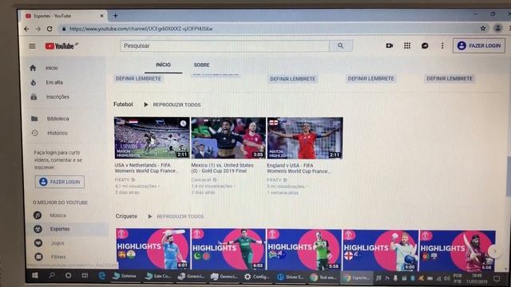Open the messages speech bubble icon

click(425, 45)
